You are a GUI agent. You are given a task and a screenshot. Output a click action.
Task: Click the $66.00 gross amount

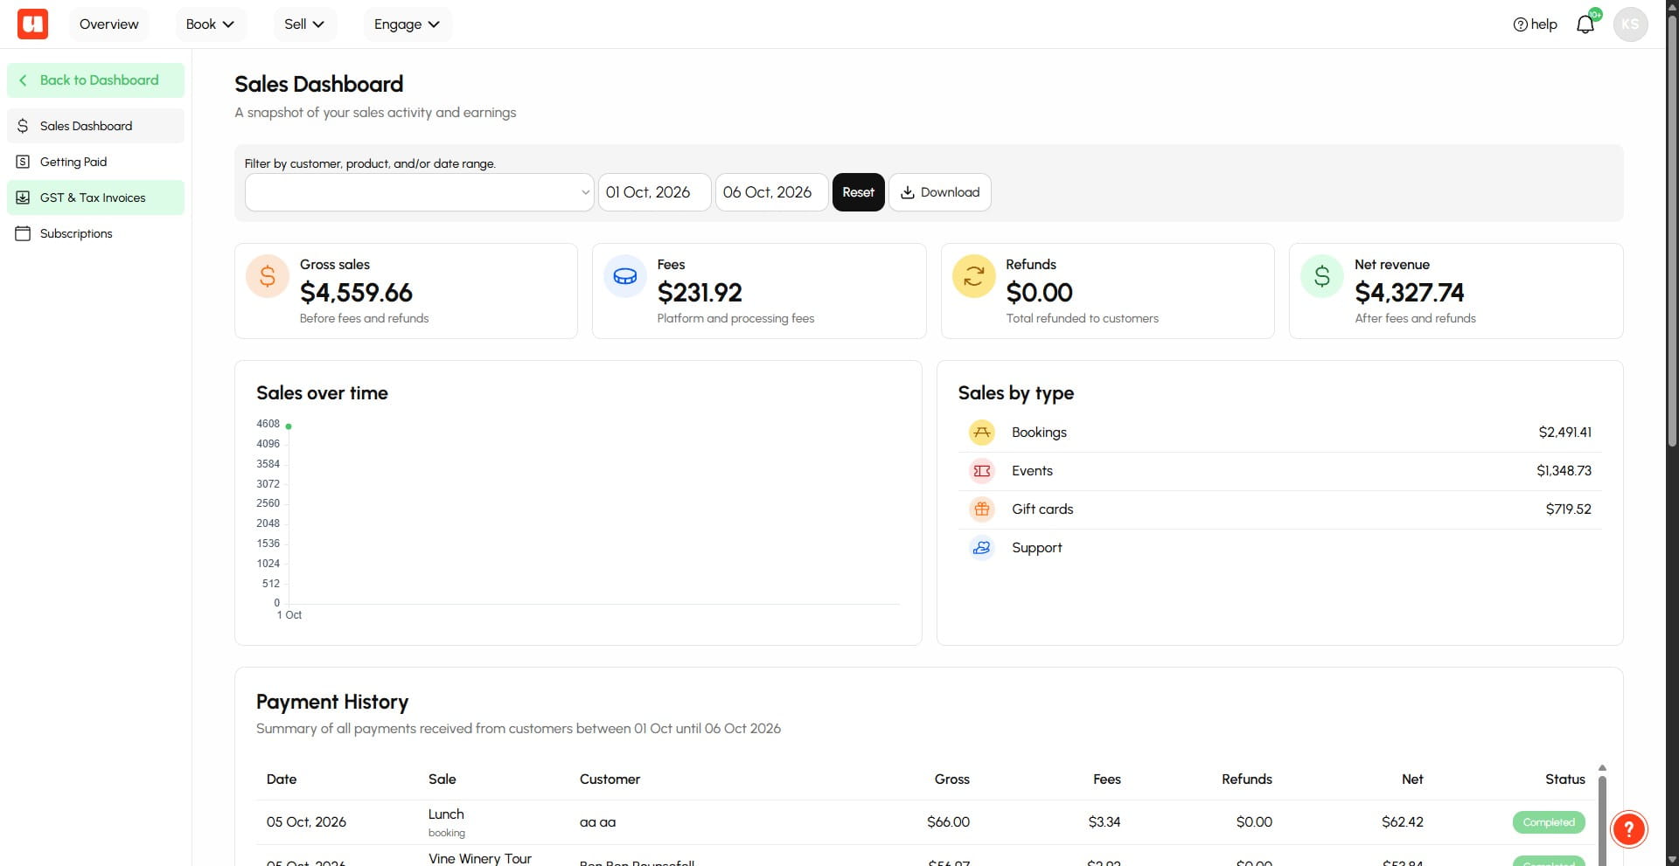948,822
